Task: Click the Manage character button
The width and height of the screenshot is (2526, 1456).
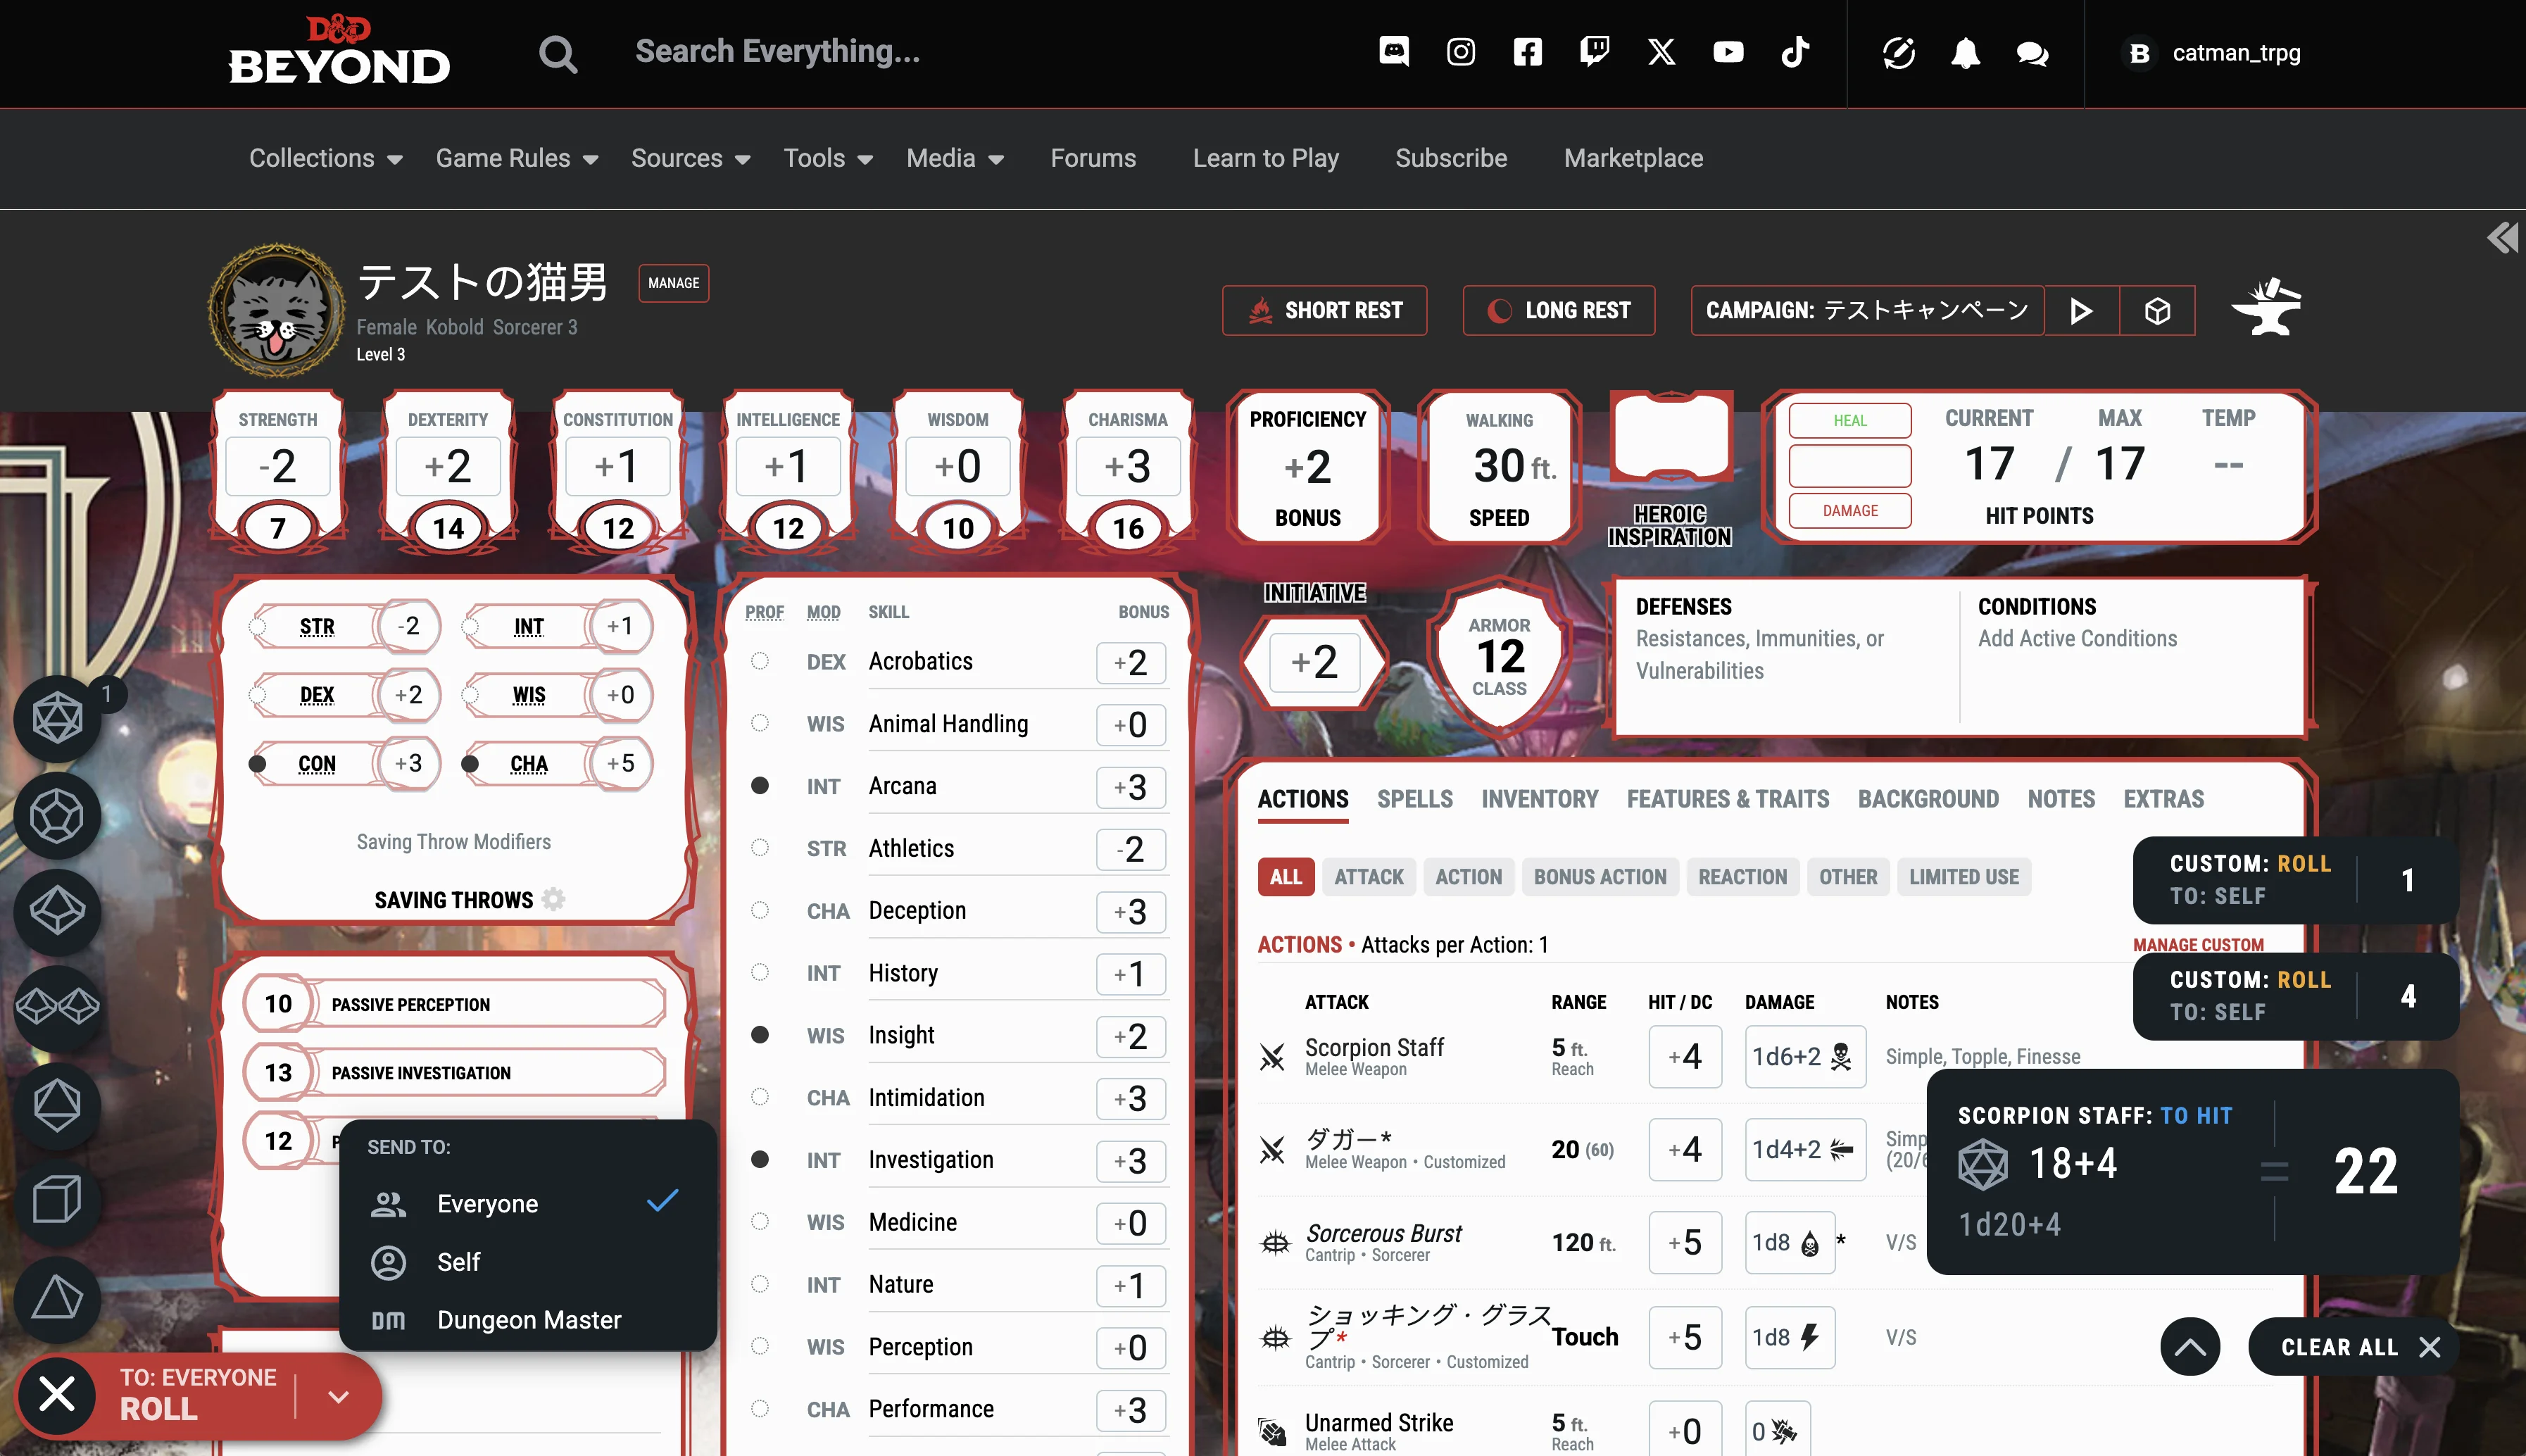Action: 674,283
